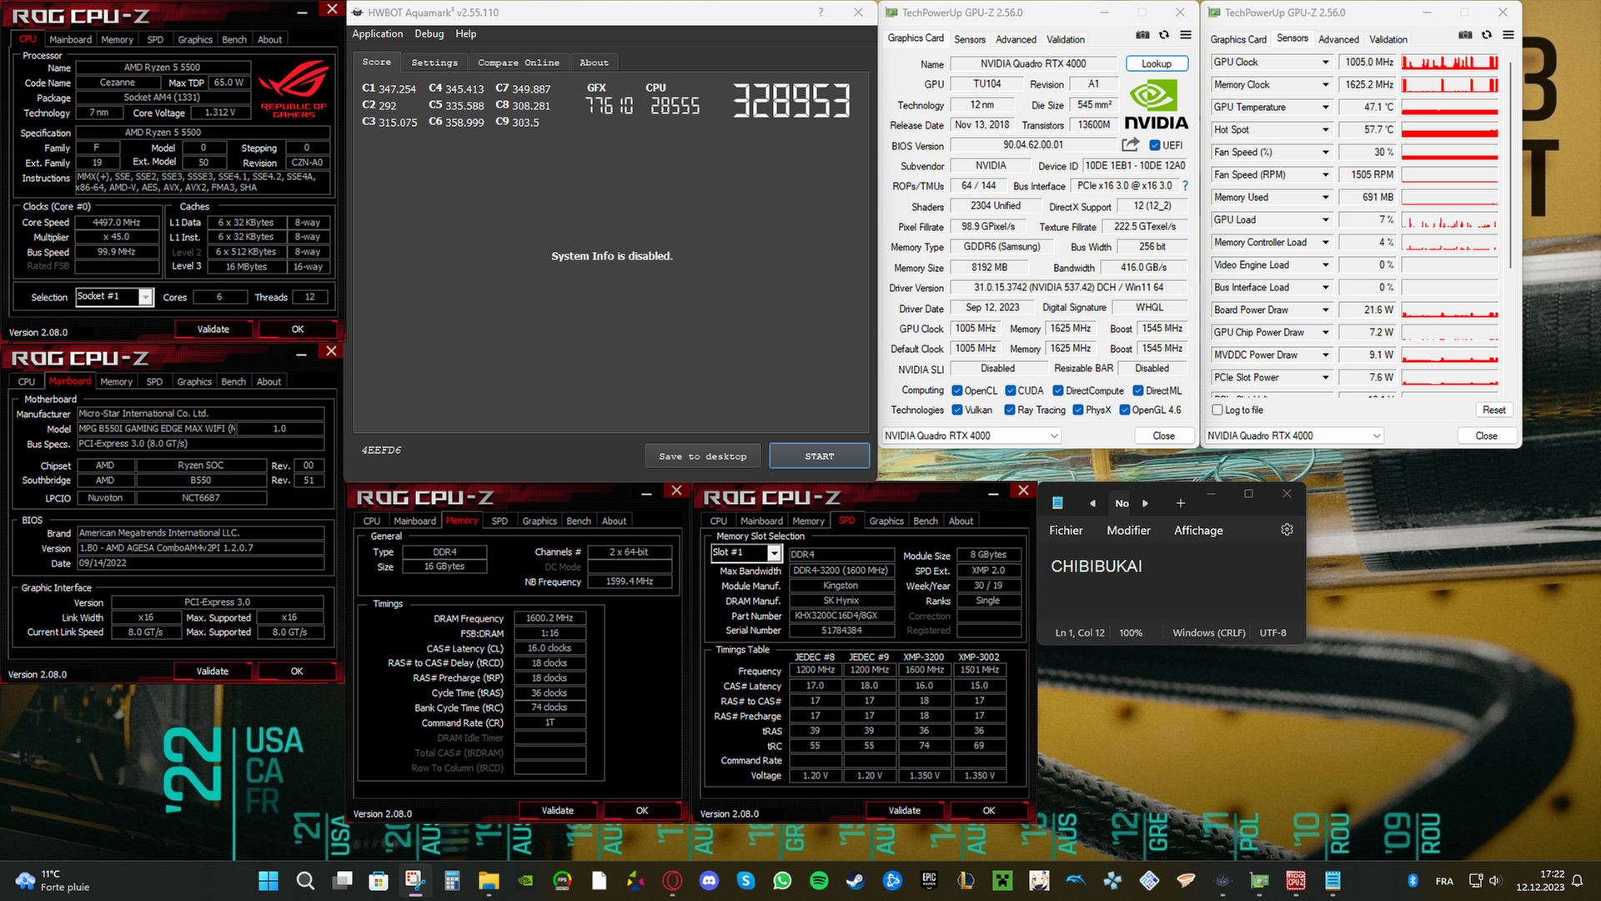Toggle the PhysX checkbox
The image size is (1601, 901).
1078,410
